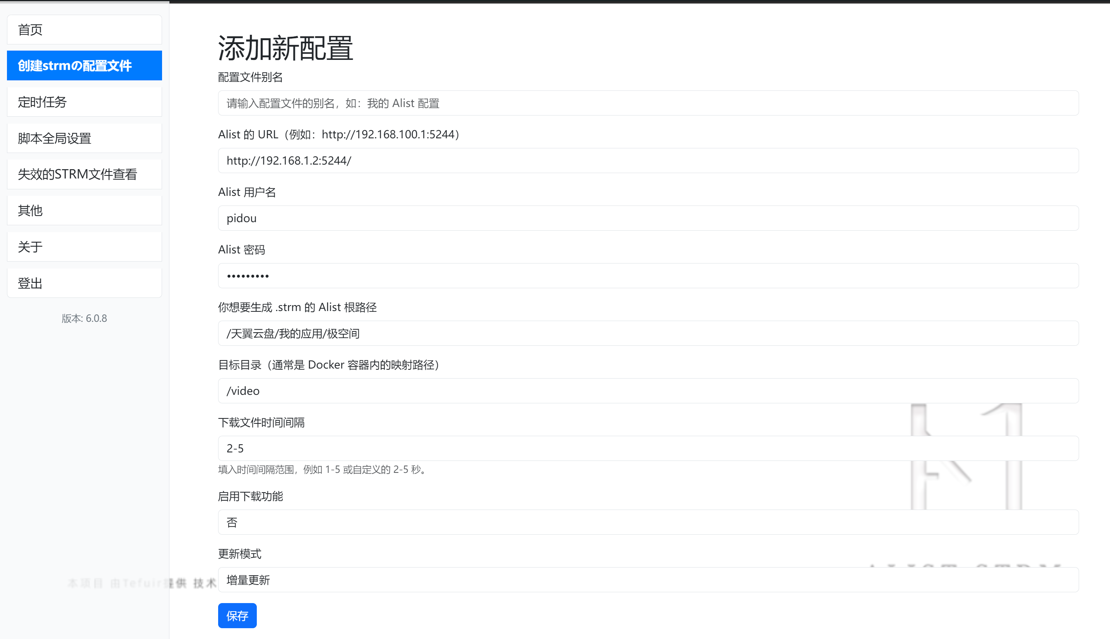Image resolution: width=1110 pixels, height=639 pixels.
Task: Click the Alist 用户名 field
Action: (648, 218)
